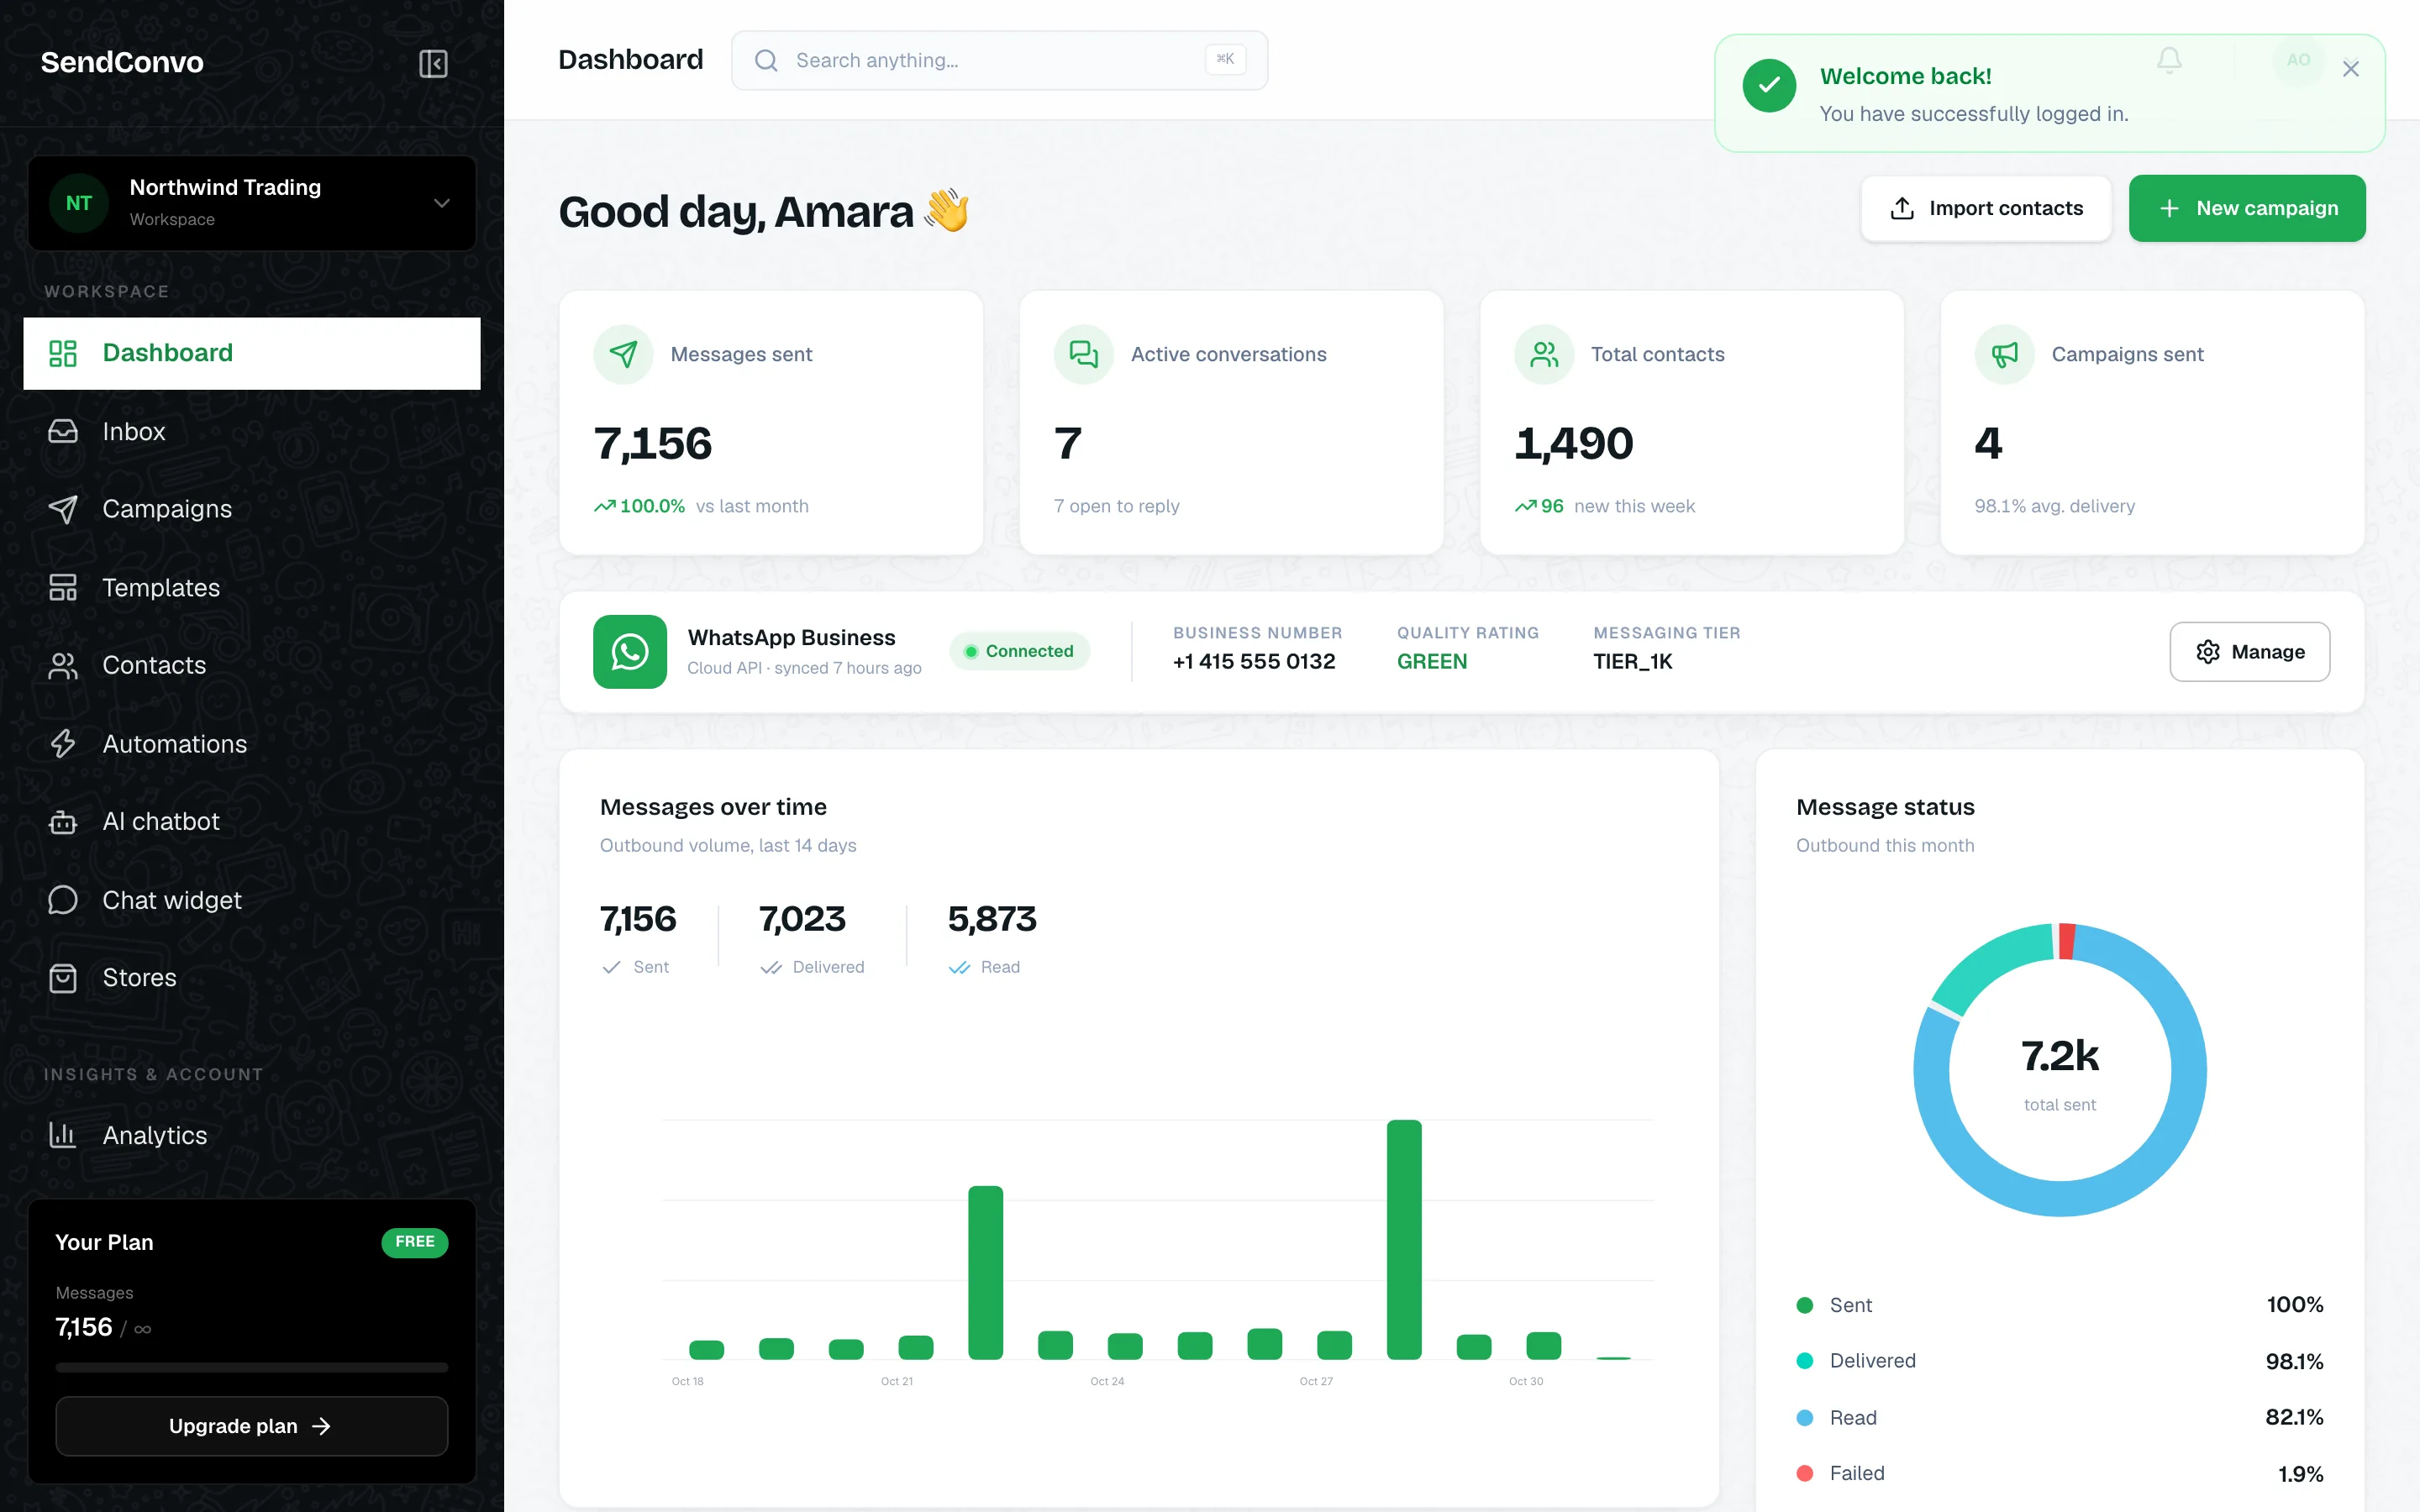
Task: Click the GREEN quality rating value
Action: 1432,662
